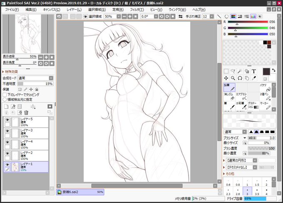The height and width of the screenshot is (203, 283).
Task: Open the brush shape dropdown
Action: 255,160
